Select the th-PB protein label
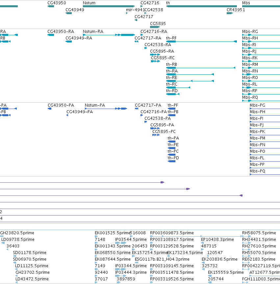 coord(173,112)
